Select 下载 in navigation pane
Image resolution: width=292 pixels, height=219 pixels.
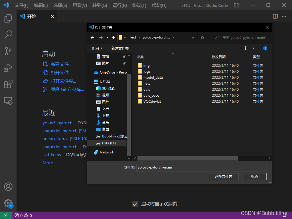[103, 116]
